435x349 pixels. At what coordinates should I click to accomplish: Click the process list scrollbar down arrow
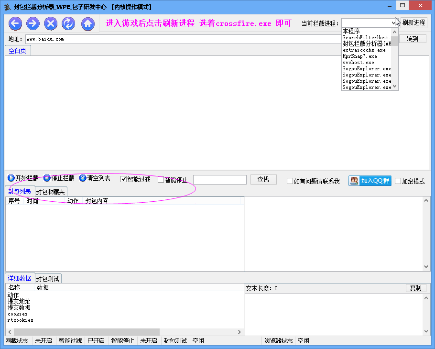[x=394, y=86]
